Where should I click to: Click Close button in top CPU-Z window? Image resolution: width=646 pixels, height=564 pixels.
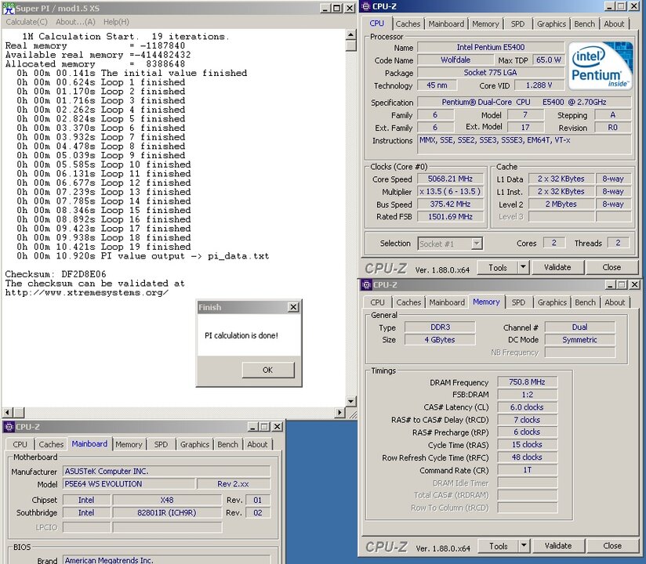tap(612, 268)
